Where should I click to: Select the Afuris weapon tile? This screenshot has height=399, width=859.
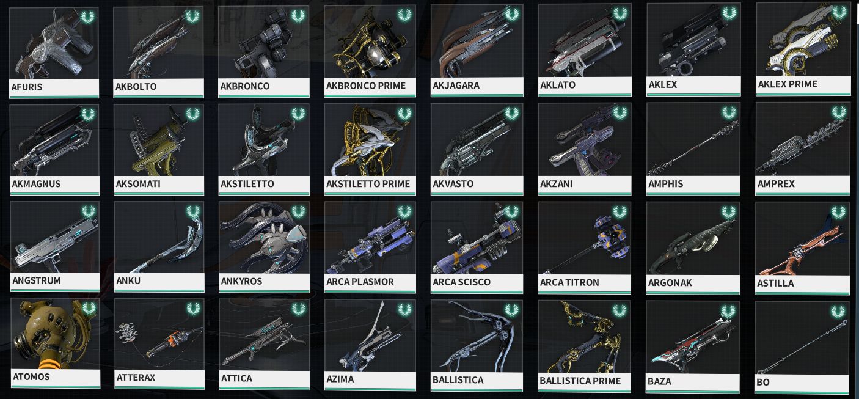click(54, 53)
